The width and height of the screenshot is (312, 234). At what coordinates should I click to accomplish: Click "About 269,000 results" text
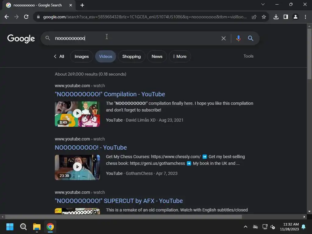coord(76,74)
